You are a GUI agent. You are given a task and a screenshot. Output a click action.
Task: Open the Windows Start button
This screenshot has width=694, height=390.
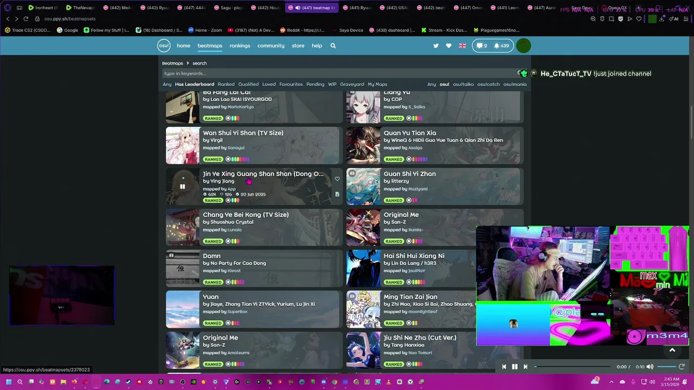tap(9, 382)
